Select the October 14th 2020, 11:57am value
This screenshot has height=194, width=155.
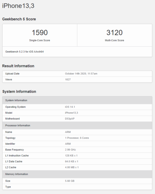(x=81, y=74)
